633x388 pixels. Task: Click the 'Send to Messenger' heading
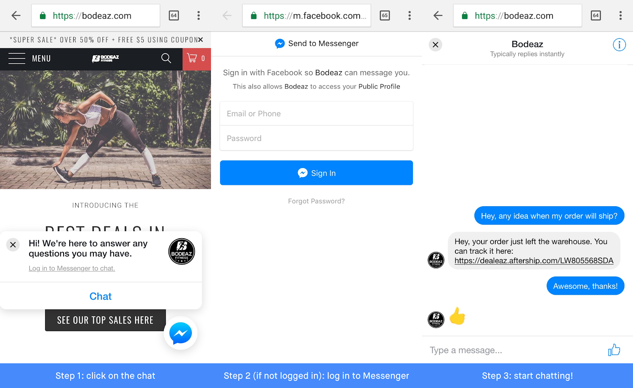[317, 43]
